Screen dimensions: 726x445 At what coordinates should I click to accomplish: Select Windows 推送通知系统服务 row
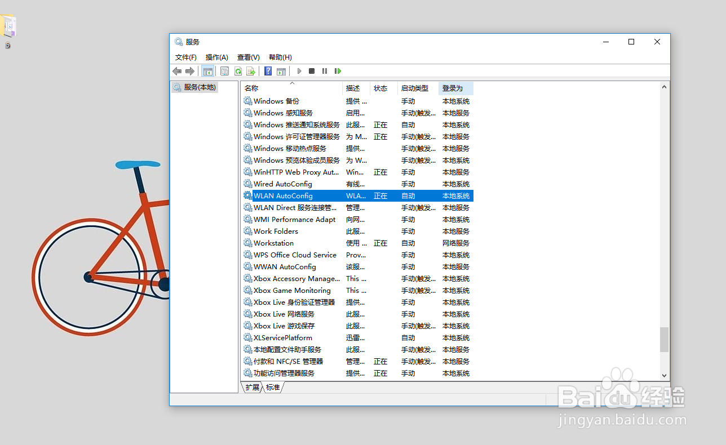tap(357, 124)
